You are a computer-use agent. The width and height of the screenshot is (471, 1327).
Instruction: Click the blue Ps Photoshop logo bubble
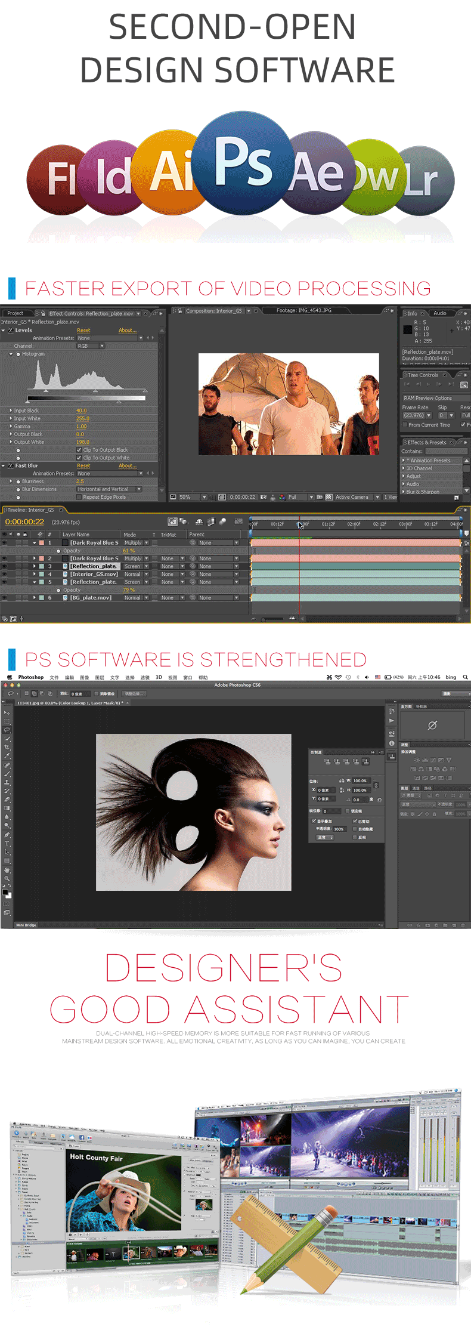coord(243,163)
